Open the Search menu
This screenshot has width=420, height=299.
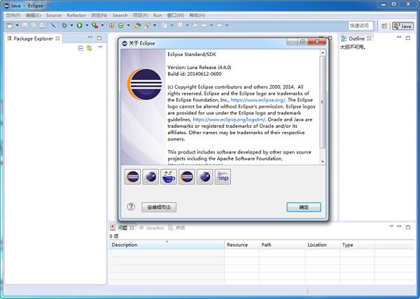tap(120, 15)
